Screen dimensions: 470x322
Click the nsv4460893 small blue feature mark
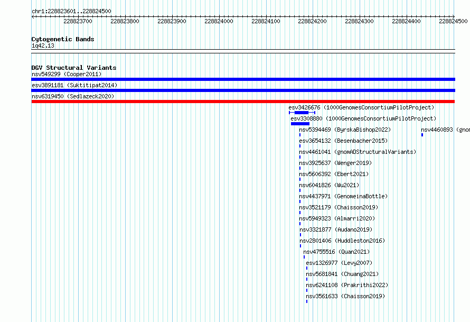point(422,135)
